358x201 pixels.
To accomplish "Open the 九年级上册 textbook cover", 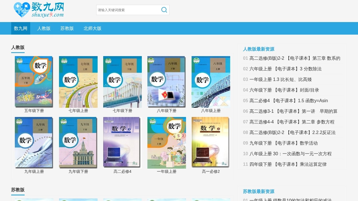I will pyautogui.click(x=34, y=142).
